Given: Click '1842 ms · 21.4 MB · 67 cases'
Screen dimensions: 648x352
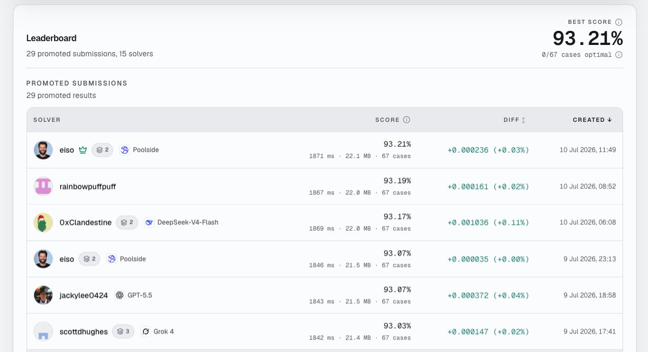Looking at the screenshot, I should (360, 337).
